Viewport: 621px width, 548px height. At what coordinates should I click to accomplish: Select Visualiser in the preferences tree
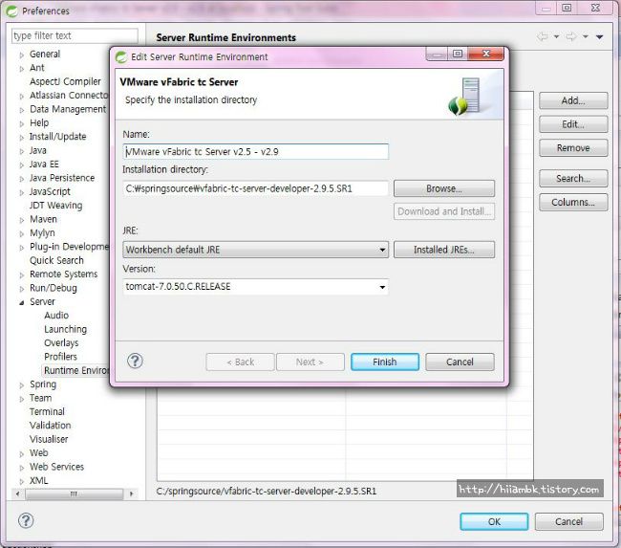tap(49, 439)
